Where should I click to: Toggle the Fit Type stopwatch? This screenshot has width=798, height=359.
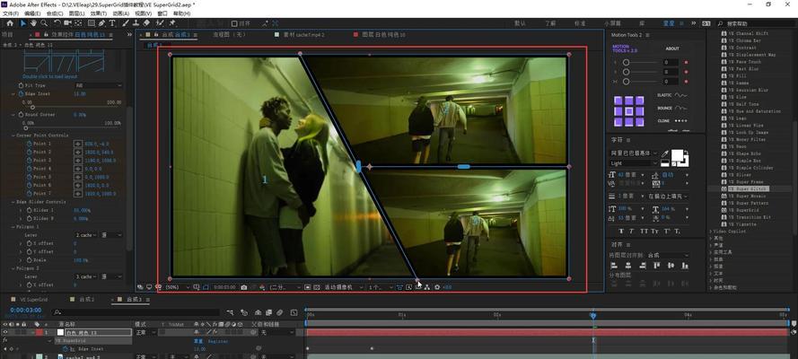coord(22,85)
